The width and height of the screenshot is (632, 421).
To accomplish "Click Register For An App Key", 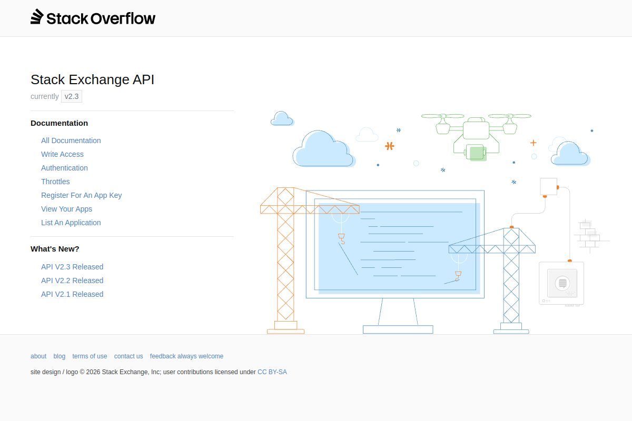I will 82,195.
